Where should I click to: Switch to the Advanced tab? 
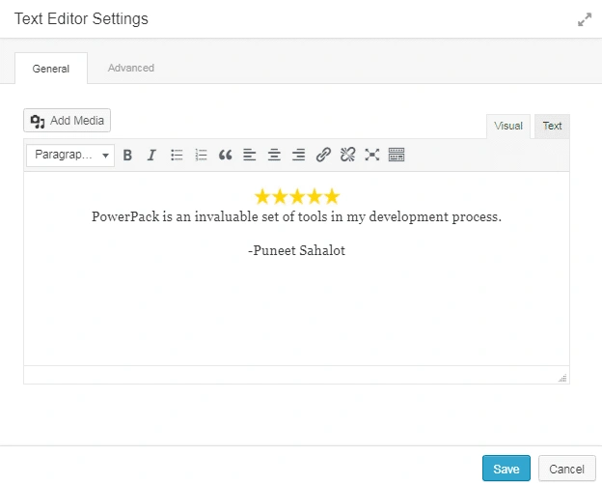131,68
